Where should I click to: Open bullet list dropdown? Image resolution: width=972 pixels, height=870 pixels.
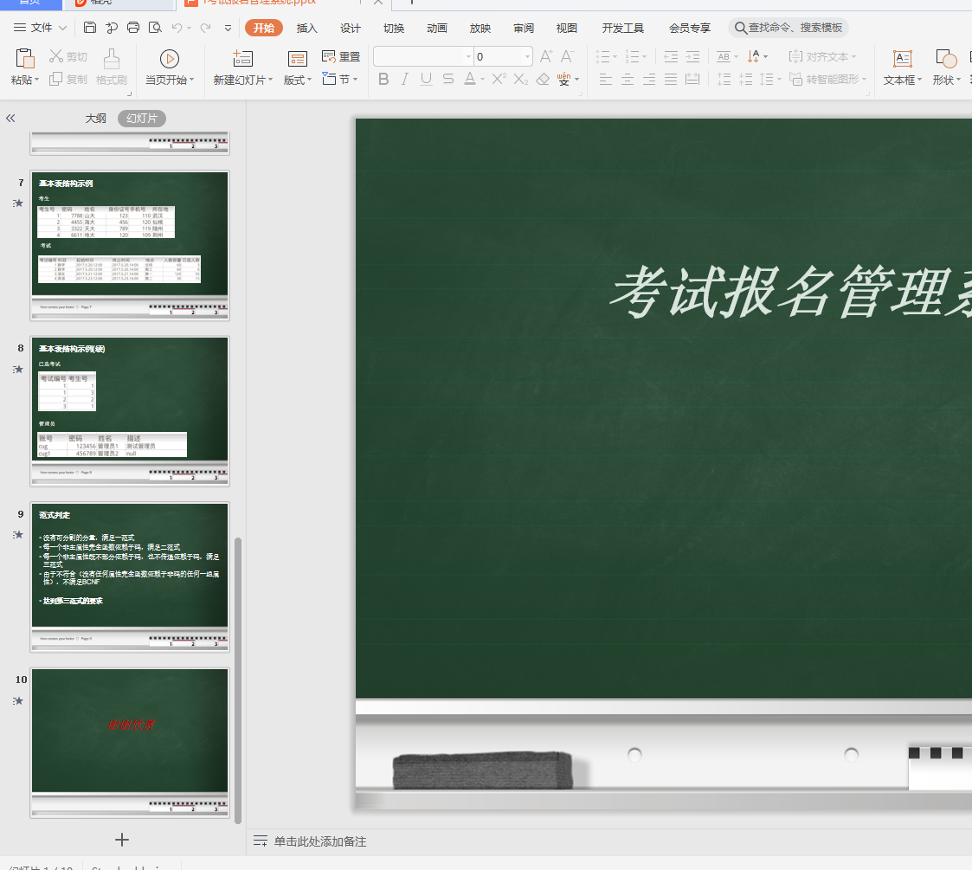click(x=615, y=56)
